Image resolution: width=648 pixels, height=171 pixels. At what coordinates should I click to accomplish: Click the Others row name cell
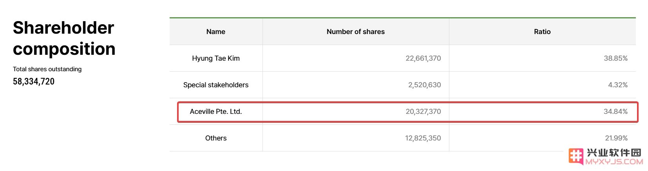click(216, 138)
